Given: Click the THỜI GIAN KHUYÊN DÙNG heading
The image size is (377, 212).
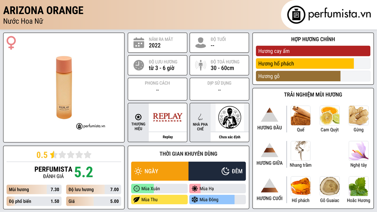Looking at the screenshot, I should click(x=188, y=153).
